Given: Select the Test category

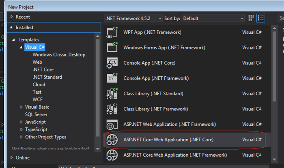Looking at the screenshot, I should pos(37,92).
